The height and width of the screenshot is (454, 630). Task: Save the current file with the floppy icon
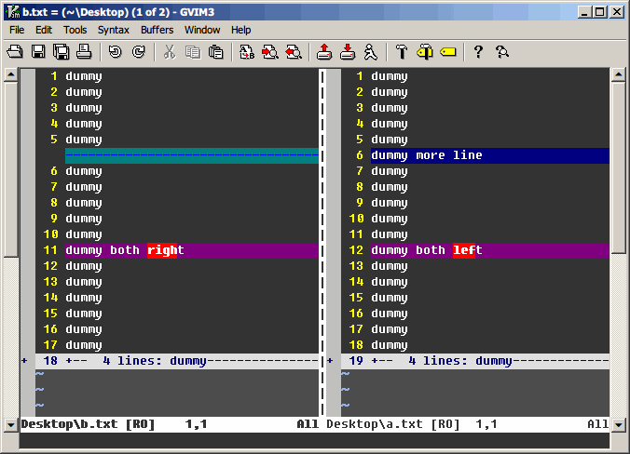(x=38, y=52)
